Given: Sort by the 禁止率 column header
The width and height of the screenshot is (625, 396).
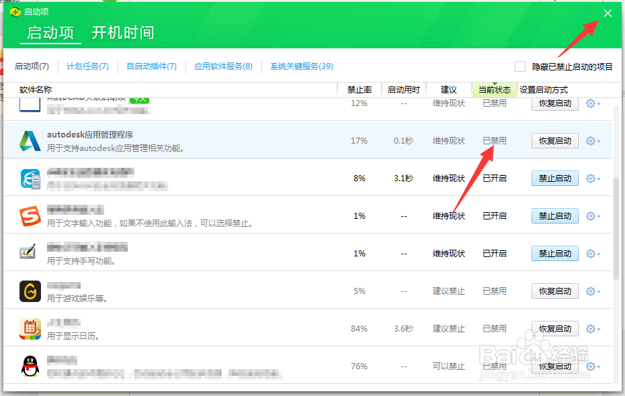Looking at the screenshot, I should tap(360, 89).
